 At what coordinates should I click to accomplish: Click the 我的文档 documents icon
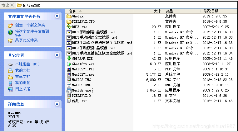click(x=10, y=71)
